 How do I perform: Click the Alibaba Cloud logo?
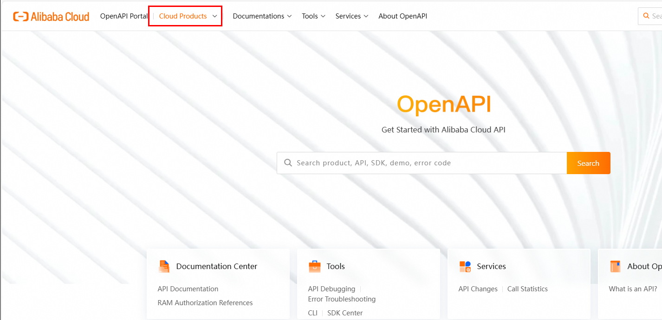point(51,17)
